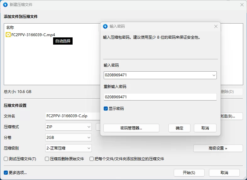Uncheck the 显示密码 checkbox
This screenshot has height=180, width=247.
pyautogui.click(x=106, y=109)
